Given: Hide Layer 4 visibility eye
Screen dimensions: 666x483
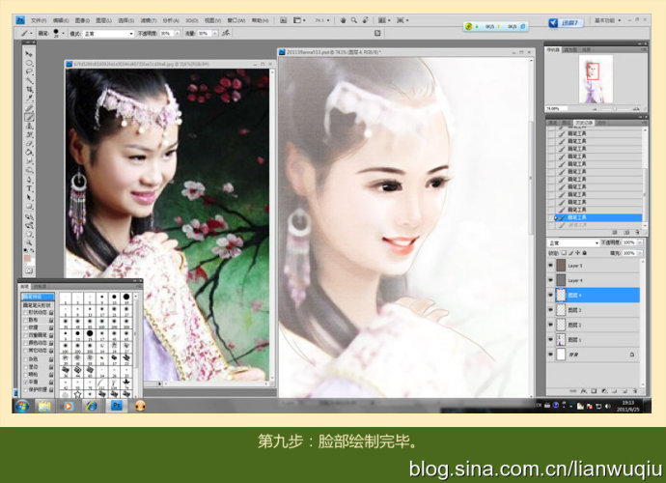Looking at the screenshot, I should [551, 280].
